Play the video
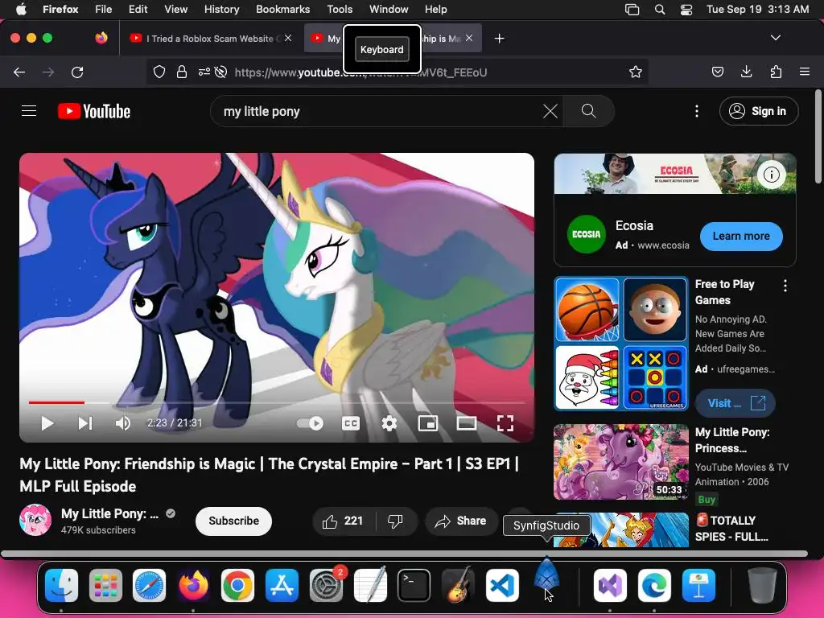 (x=47, y=423)
